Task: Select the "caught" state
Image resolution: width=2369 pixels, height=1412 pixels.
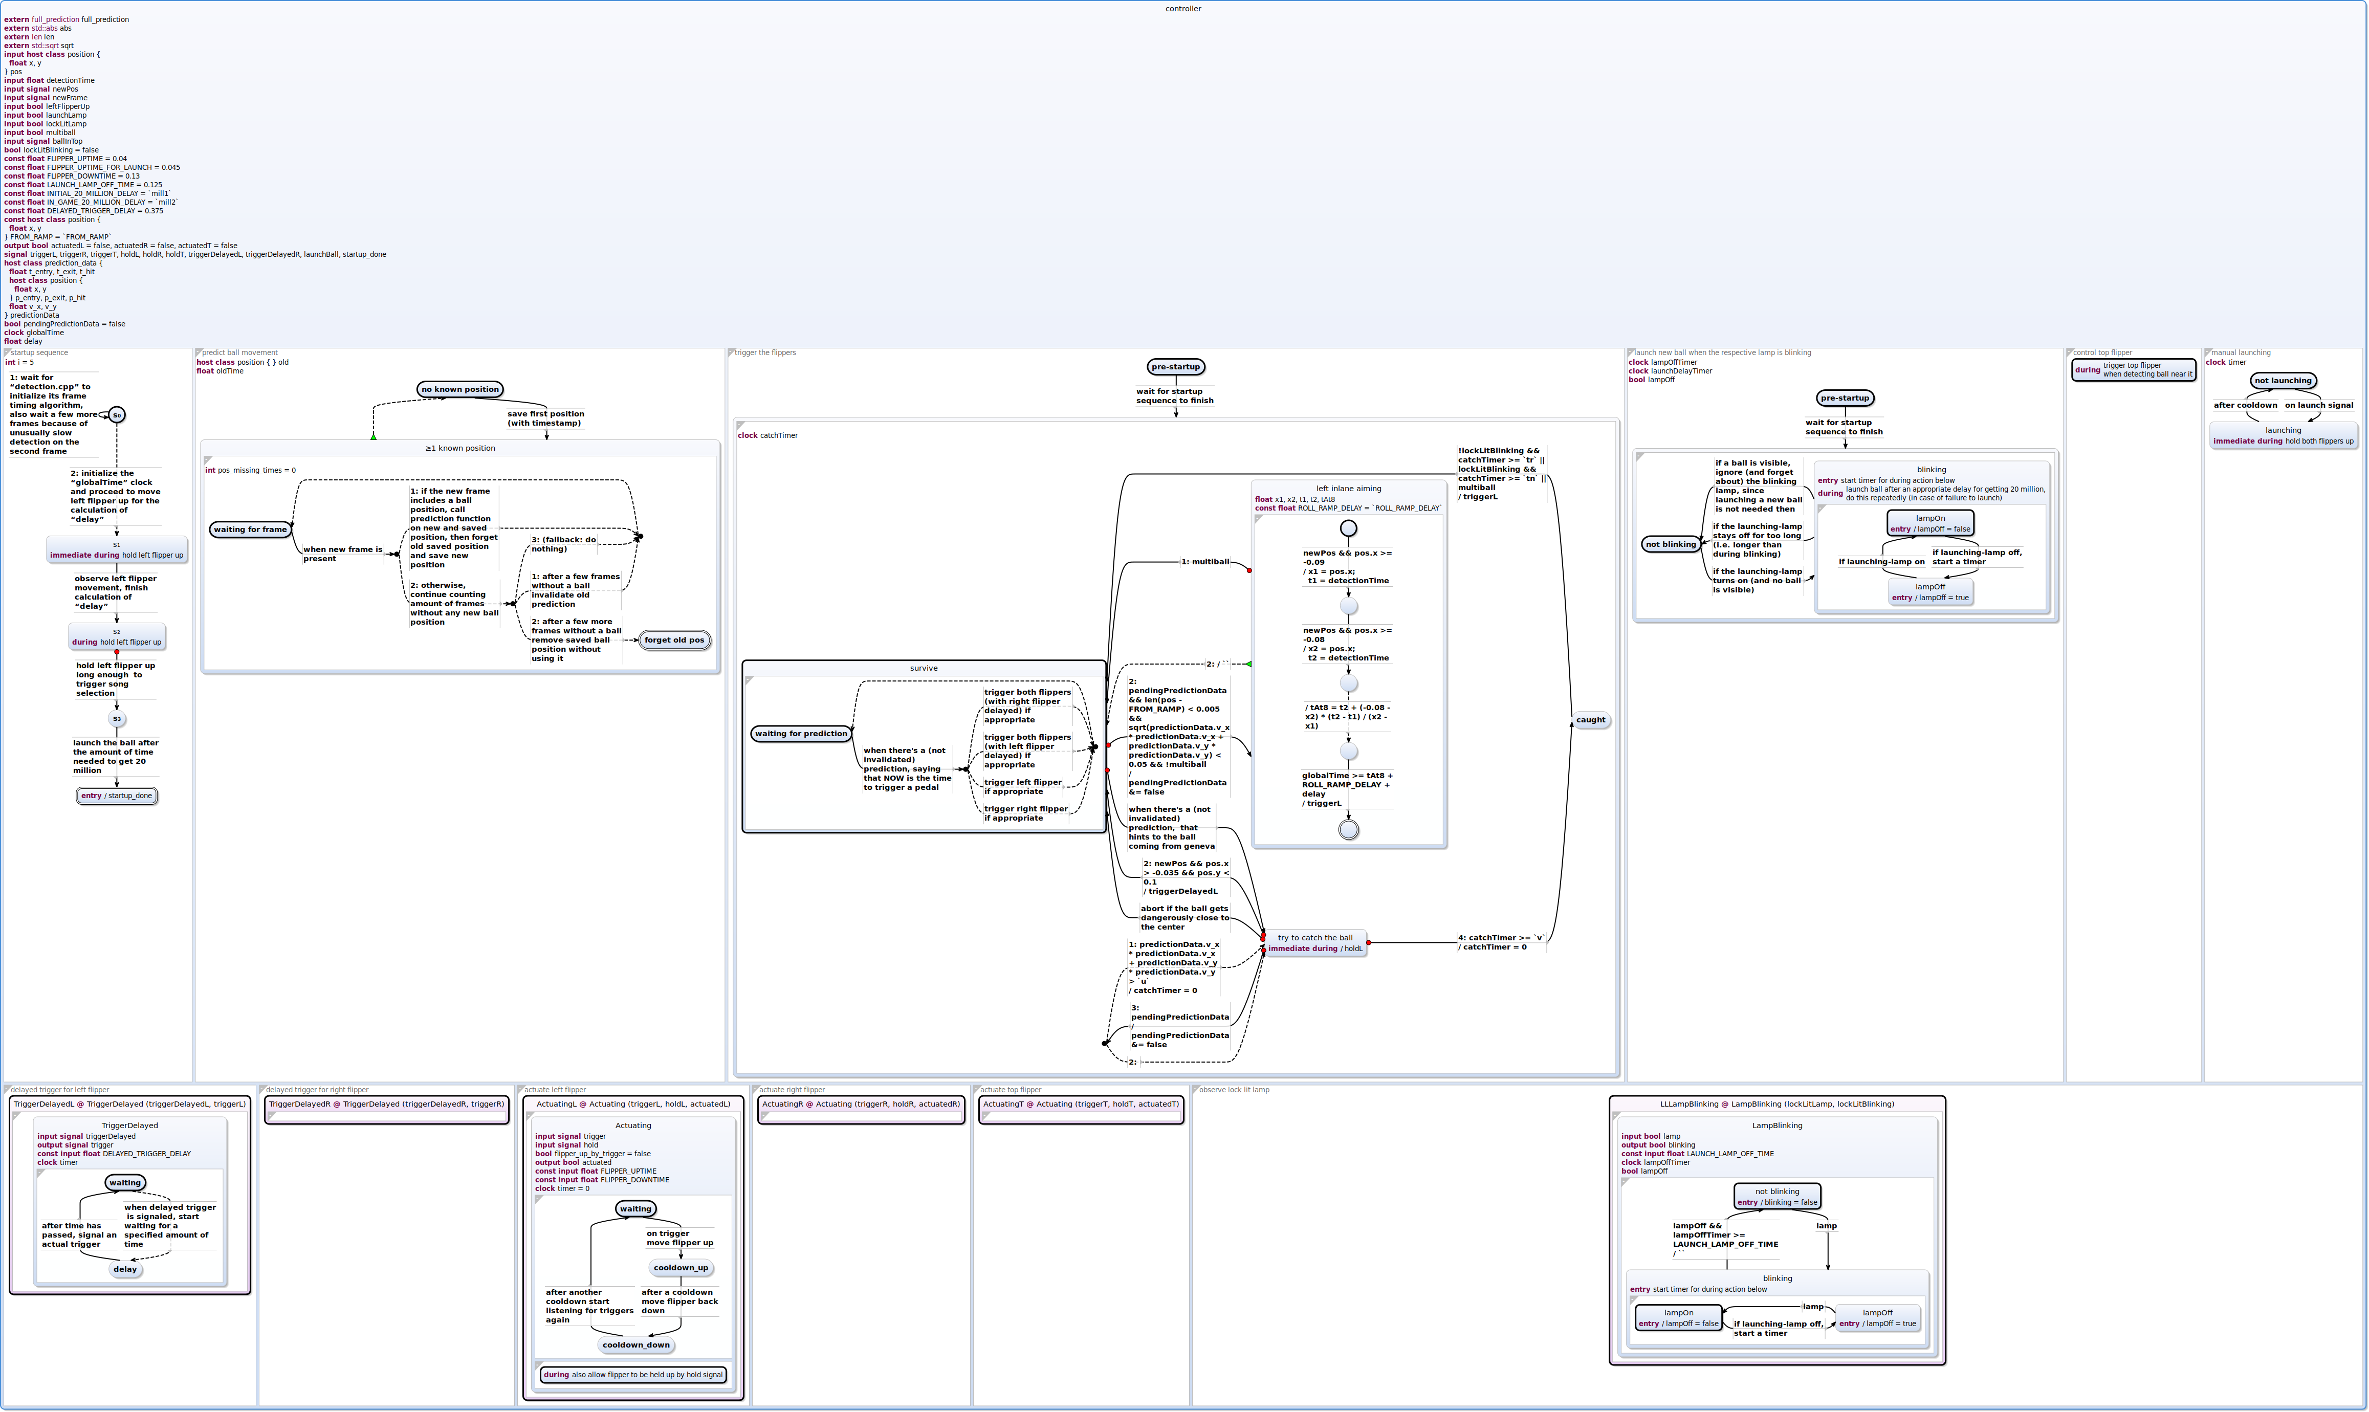Action: (1591, 720)
